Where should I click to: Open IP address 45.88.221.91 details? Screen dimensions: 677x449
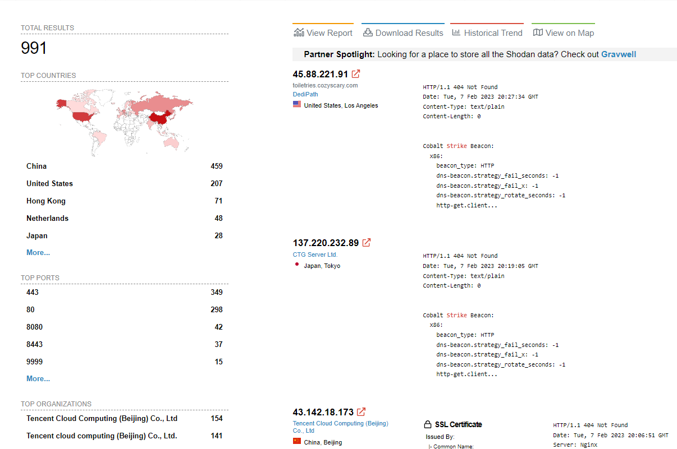click(x=320, y=74)
